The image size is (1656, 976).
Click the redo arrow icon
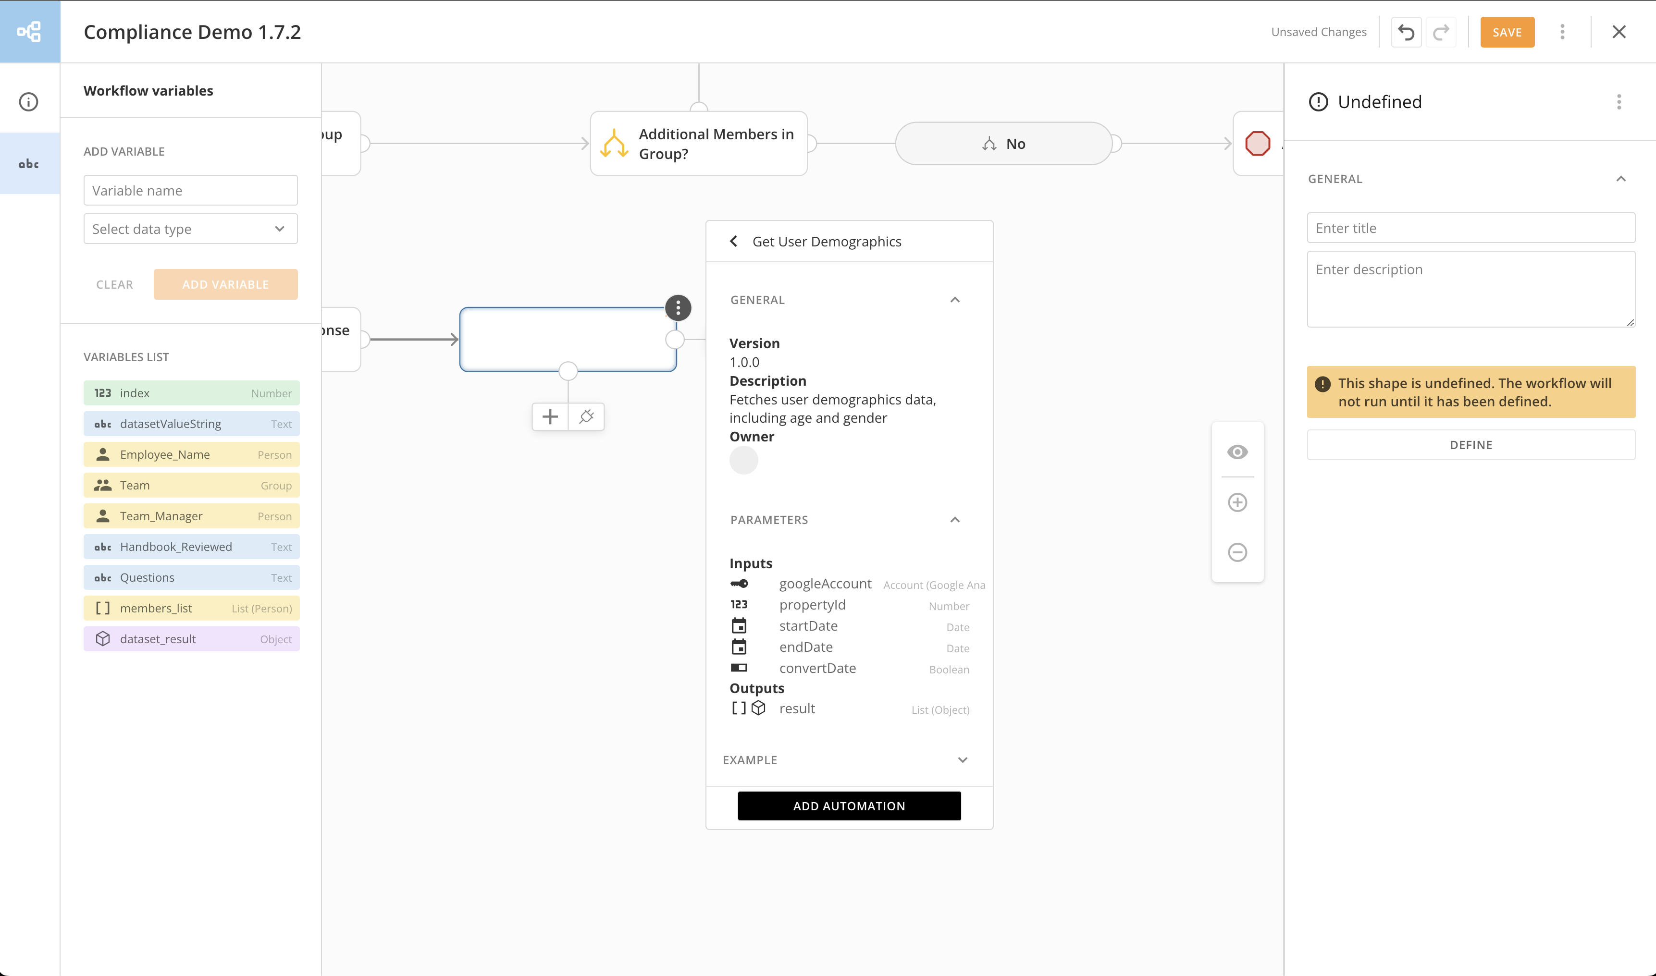pos(1441,32)
